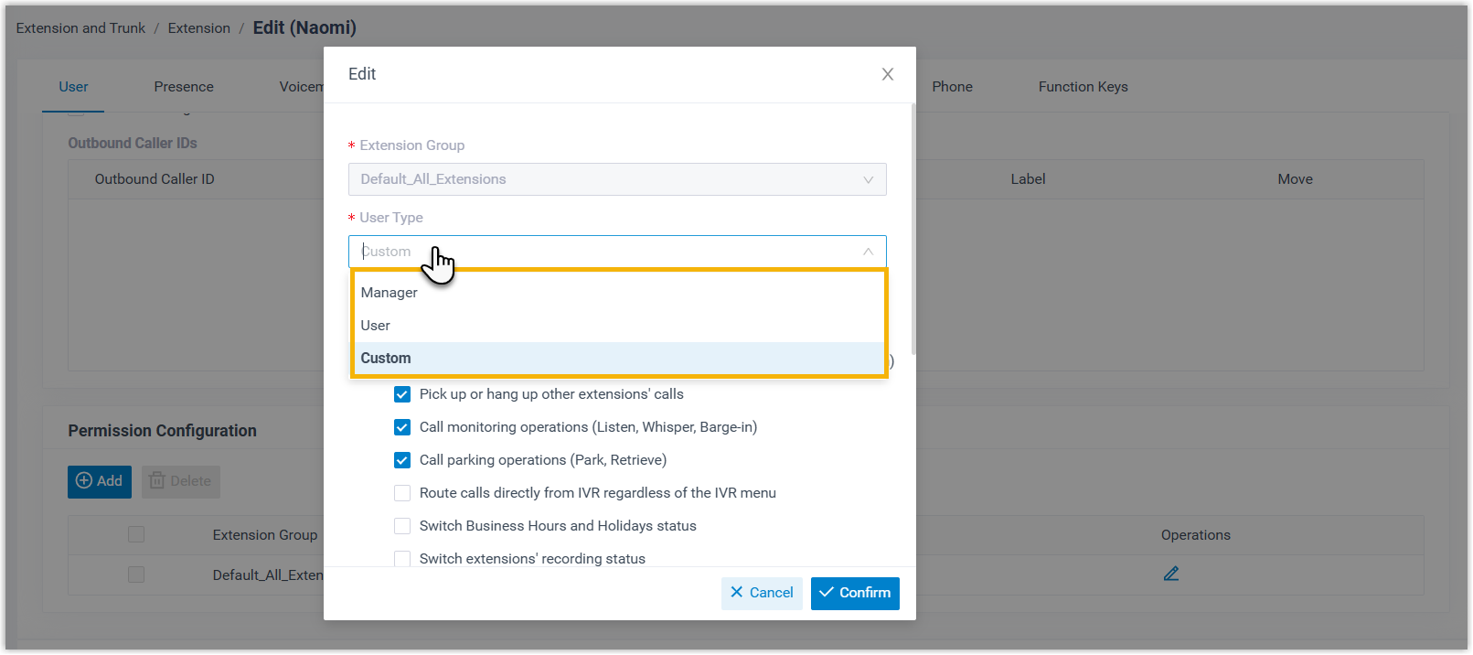
Task: Click Add button under Permission Configuration
Action: (100, 481)
